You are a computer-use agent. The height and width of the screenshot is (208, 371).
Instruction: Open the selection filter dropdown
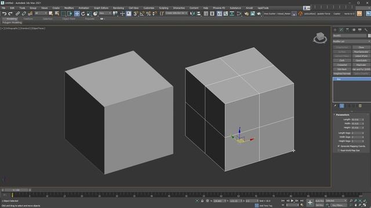point(41,13)
